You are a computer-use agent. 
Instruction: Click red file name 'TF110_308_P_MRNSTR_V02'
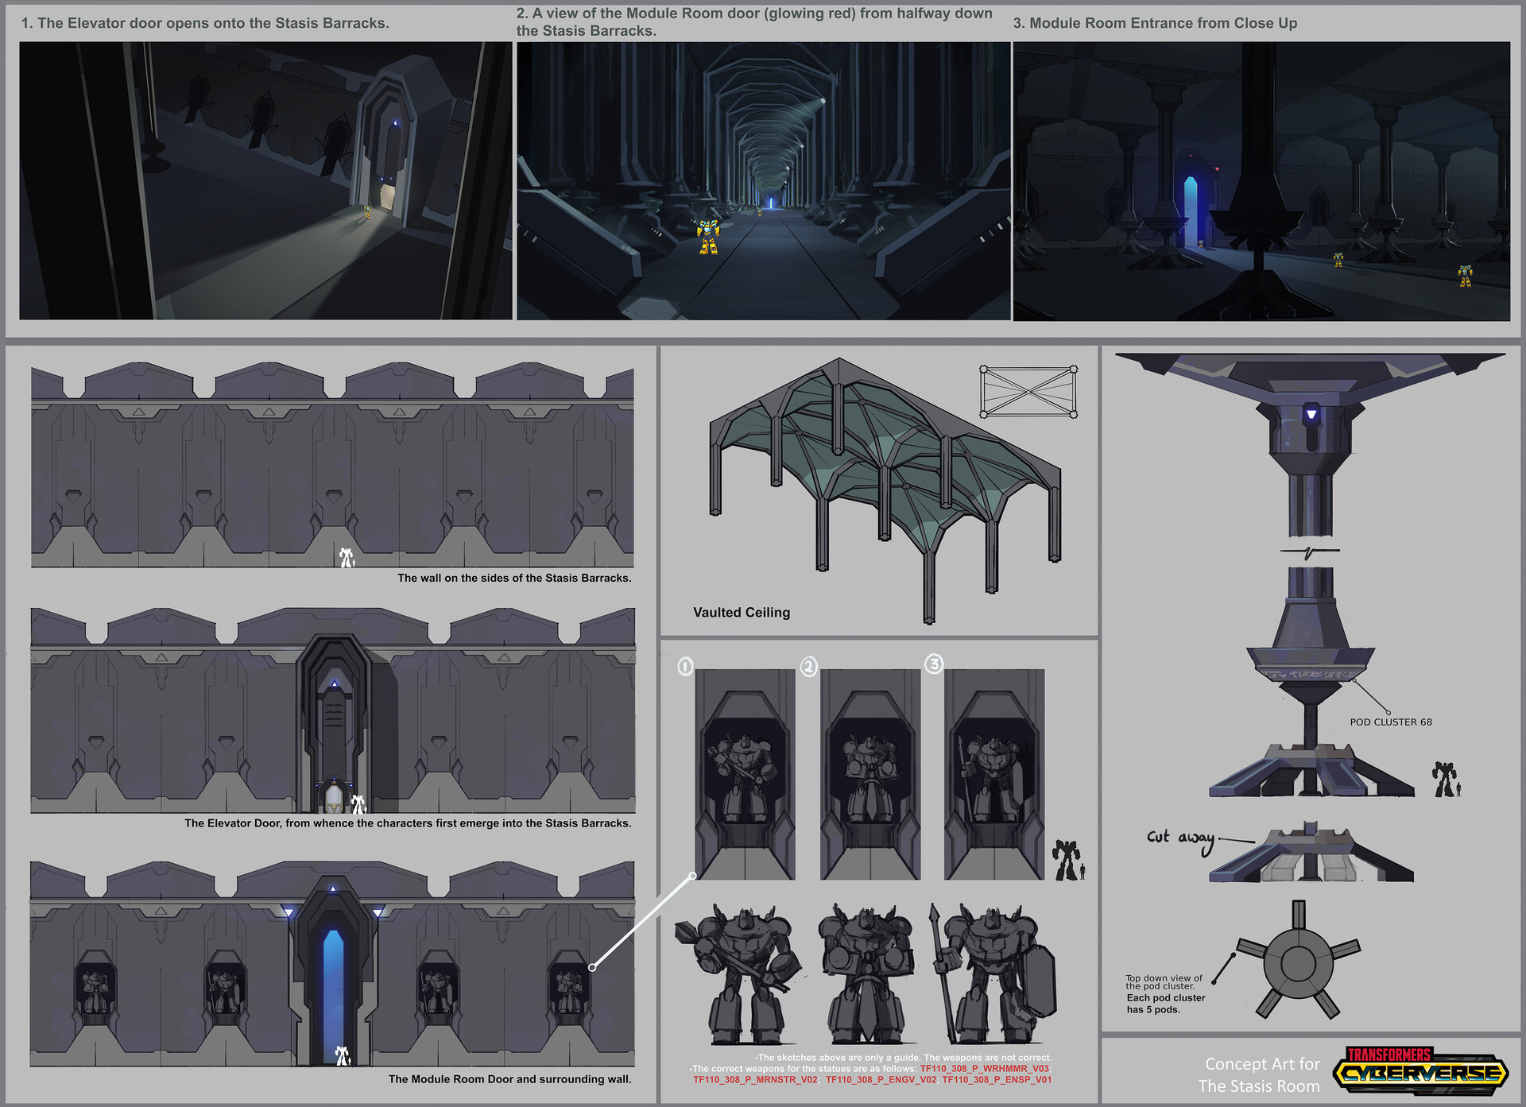[x=756, y=1080]
